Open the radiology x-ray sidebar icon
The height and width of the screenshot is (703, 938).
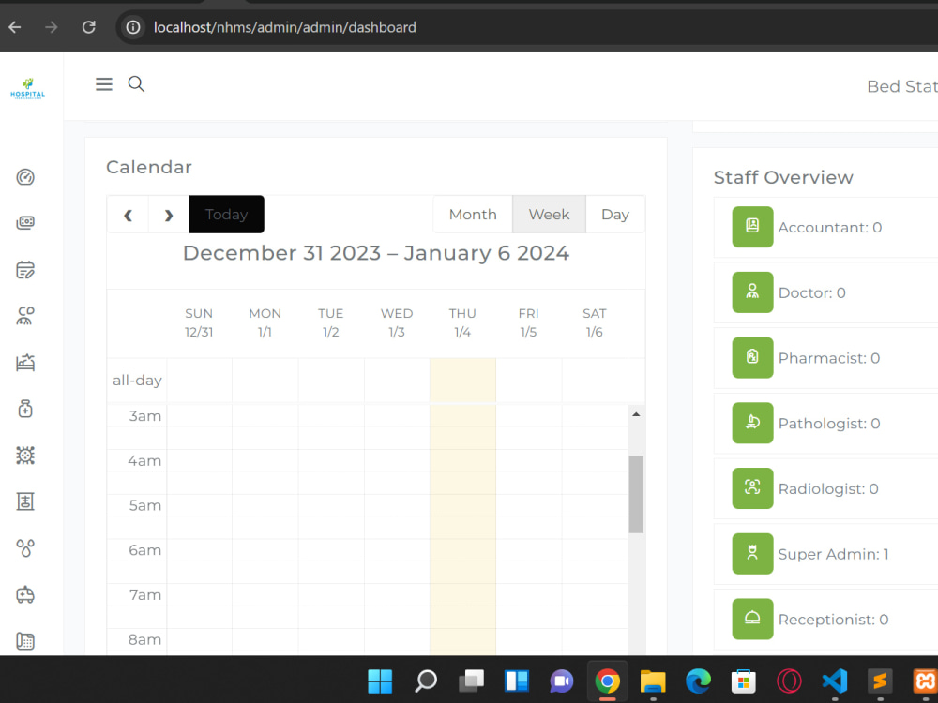click(x=25, y=501)
